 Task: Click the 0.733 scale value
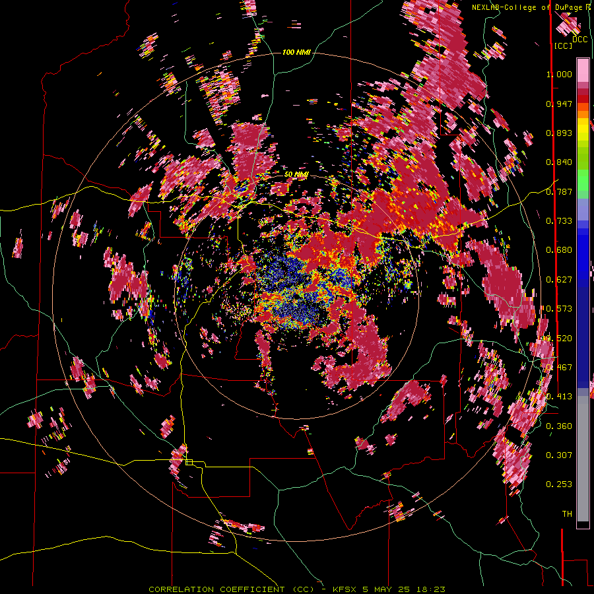point(559,221)
